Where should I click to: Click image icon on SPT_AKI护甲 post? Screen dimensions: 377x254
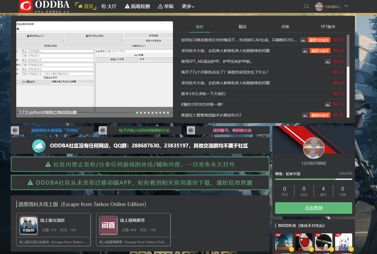pos(328,61)
